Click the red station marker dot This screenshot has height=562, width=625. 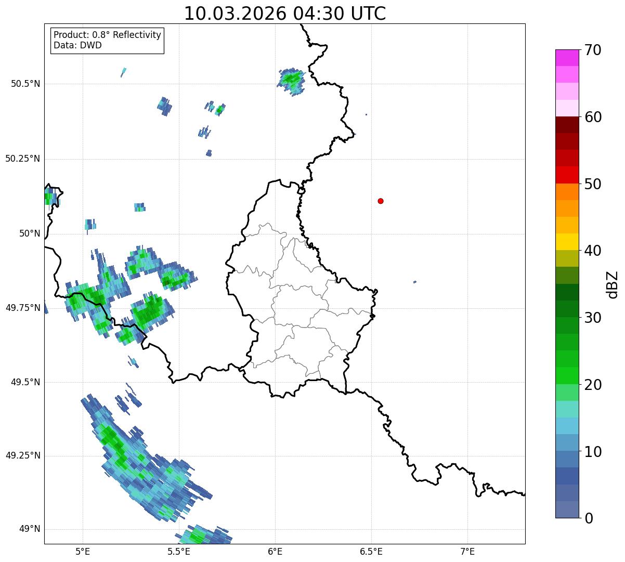(x=381, y=201)
